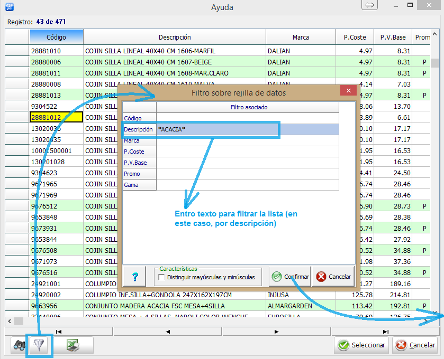Click the price cell 189.16
The image size is (444, 359).
click(393, 284)
